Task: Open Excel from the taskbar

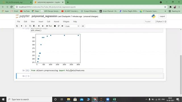Action: [x=114, y=99]
